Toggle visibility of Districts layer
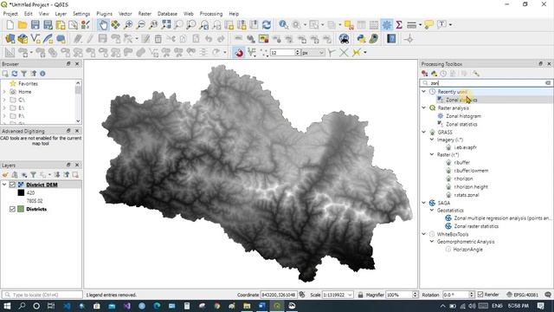Image resolution: width=554 pixels, height=312 pixels. [12, 209]
